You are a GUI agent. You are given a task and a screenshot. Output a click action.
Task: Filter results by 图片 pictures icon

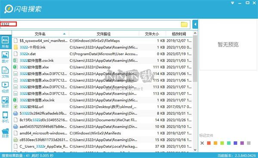pos(5,57)
